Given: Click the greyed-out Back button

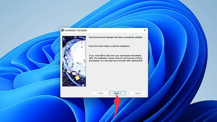Looking at the screenshot, I should 99,93.
